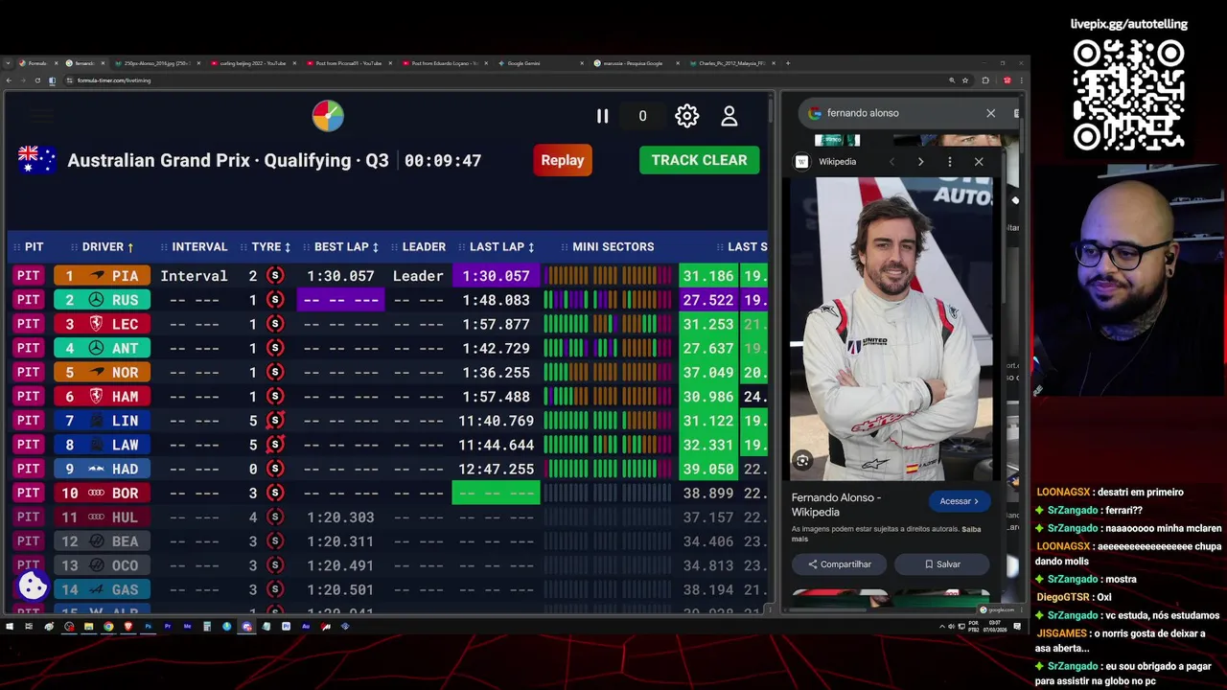Open the Windows Start menu
This screenshot has height=690, width=1227.
10,627
